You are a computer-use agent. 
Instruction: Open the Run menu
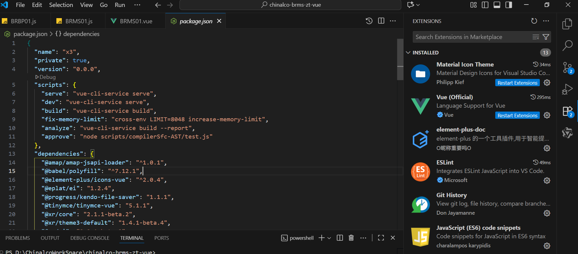pyautogui.click(x=120, y=5)
